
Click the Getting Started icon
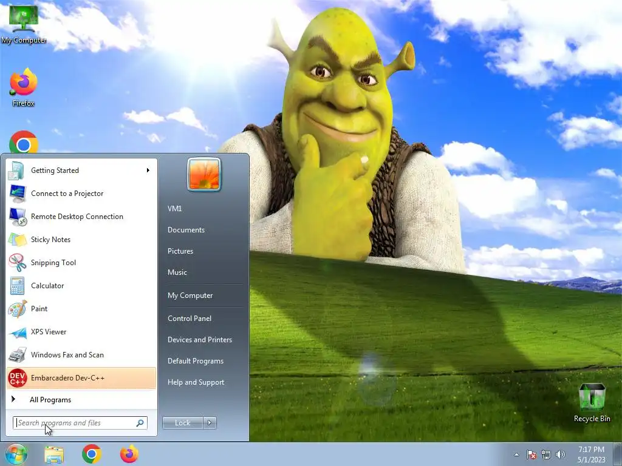[x=16, y=171]
